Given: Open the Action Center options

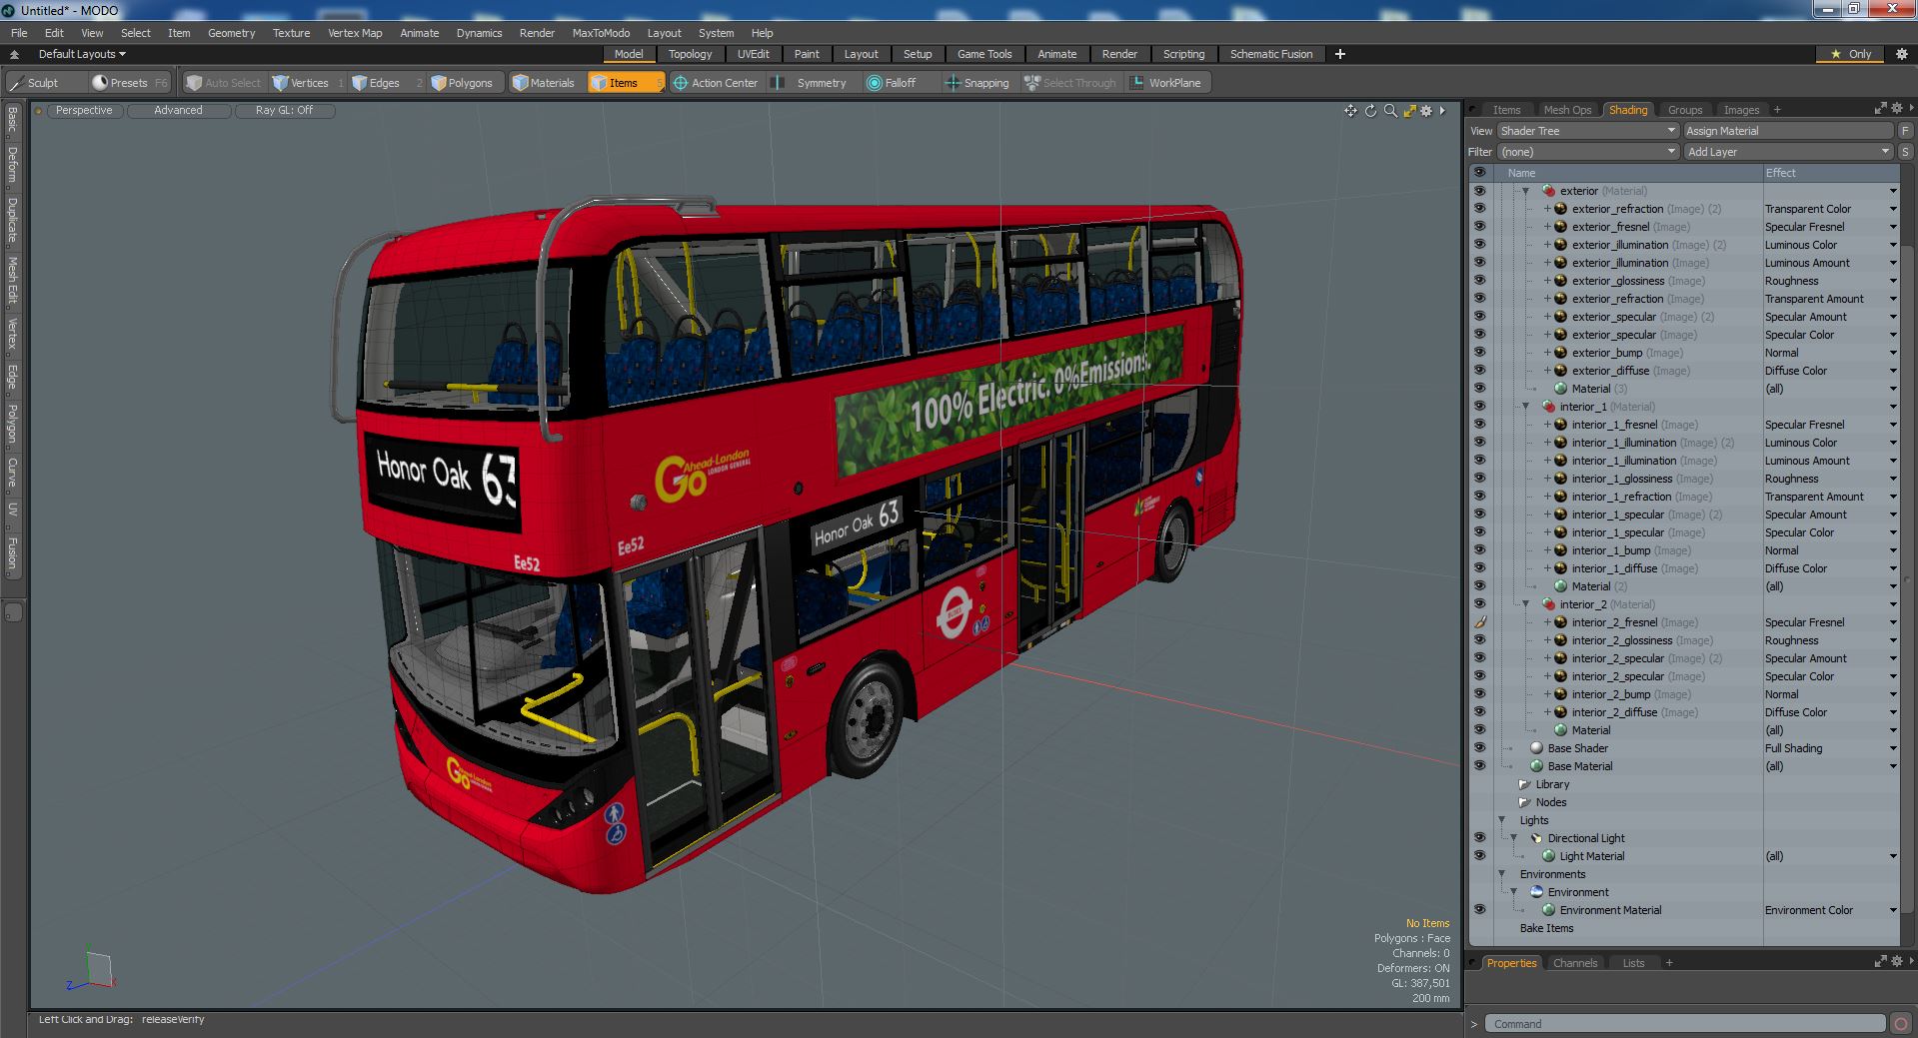Looking at the screenshot, I should coord(716,83).
